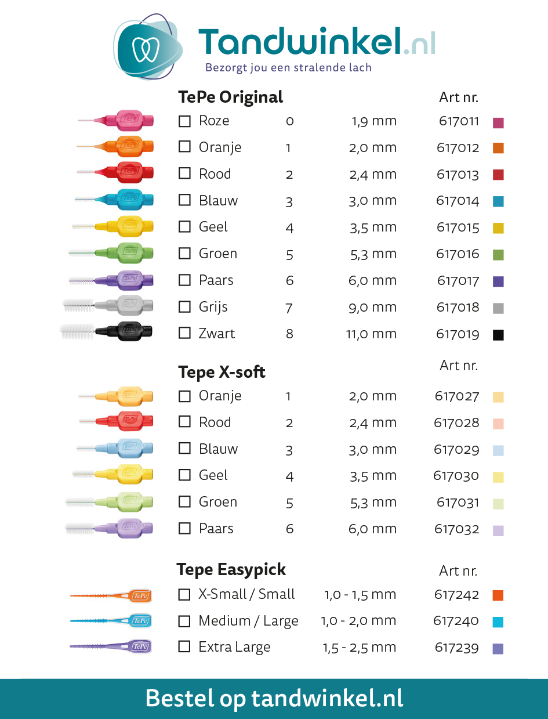The height and width of the screenshot is (719, 548).
Task: Click the purple Easypick Extra Large pick image
Action: click(111, 646)
